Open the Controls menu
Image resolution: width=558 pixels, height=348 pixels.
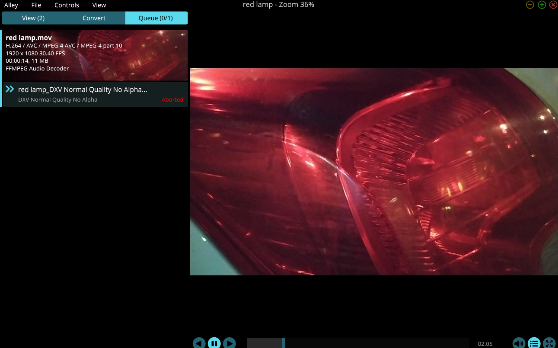pyautogui.click(x=67, y=5)
